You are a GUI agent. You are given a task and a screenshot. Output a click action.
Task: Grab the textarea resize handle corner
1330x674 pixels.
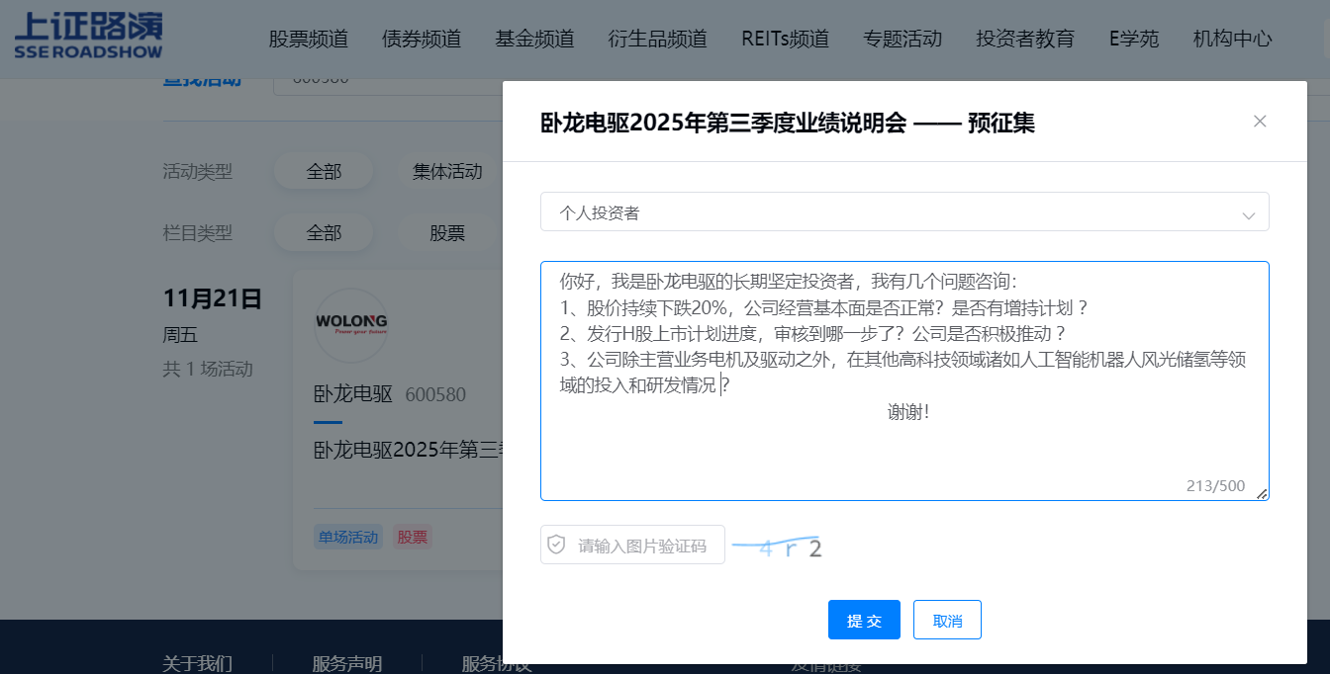(x=1262, y=493)
